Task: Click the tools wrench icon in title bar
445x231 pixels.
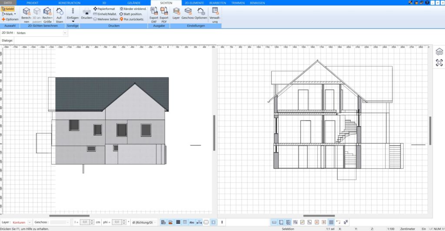Action: (410, 3)
